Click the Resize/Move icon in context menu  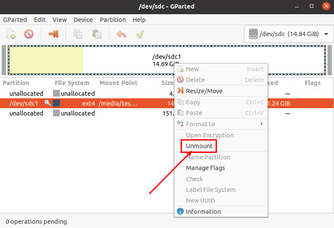(180, 91)
